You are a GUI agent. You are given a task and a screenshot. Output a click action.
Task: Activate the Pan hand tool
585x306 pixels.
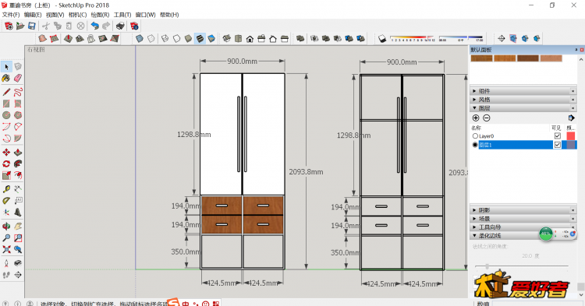pyautogui.click(x=18, y=227)
